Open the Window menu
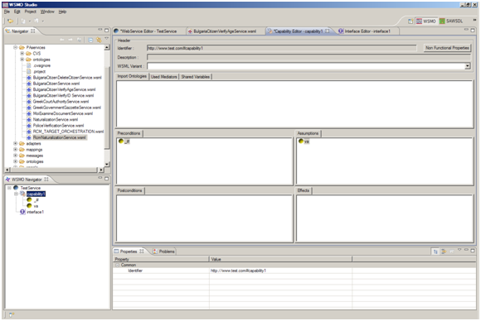Screen dimensions: 481x321 click(47, 12)
